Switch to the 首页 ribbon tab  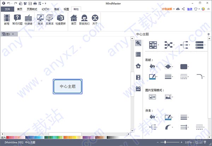(x=19, y=9)
